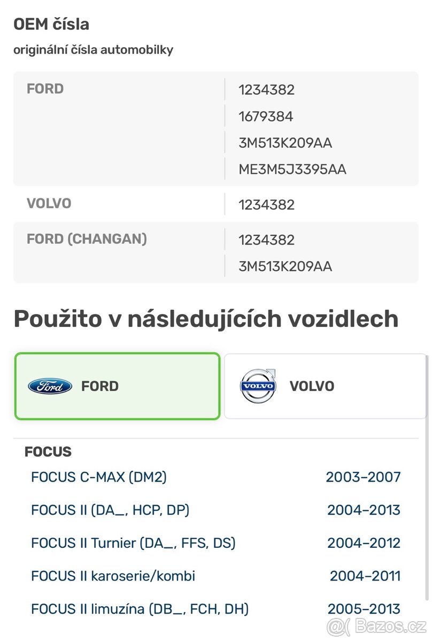The width and height of the screenshot is (432, 642).
Task: Click the Ford oval logo icon
Action: click(x=49, y=386)
